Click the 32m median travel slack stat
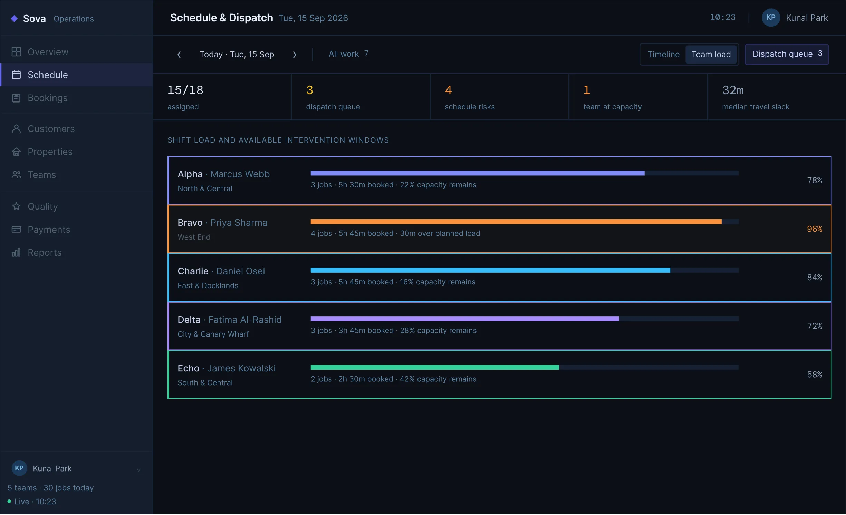The width and height of the screenshot is (846, 515). pyautogui.click(x=777, y=97)
